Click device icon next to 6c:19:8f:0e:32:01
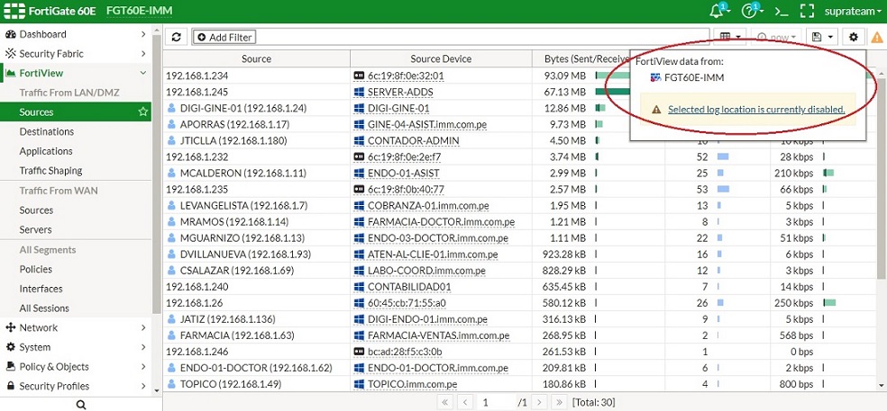This screenshot has width=887, height=411. pyautogui.click(x=358, y=76)
